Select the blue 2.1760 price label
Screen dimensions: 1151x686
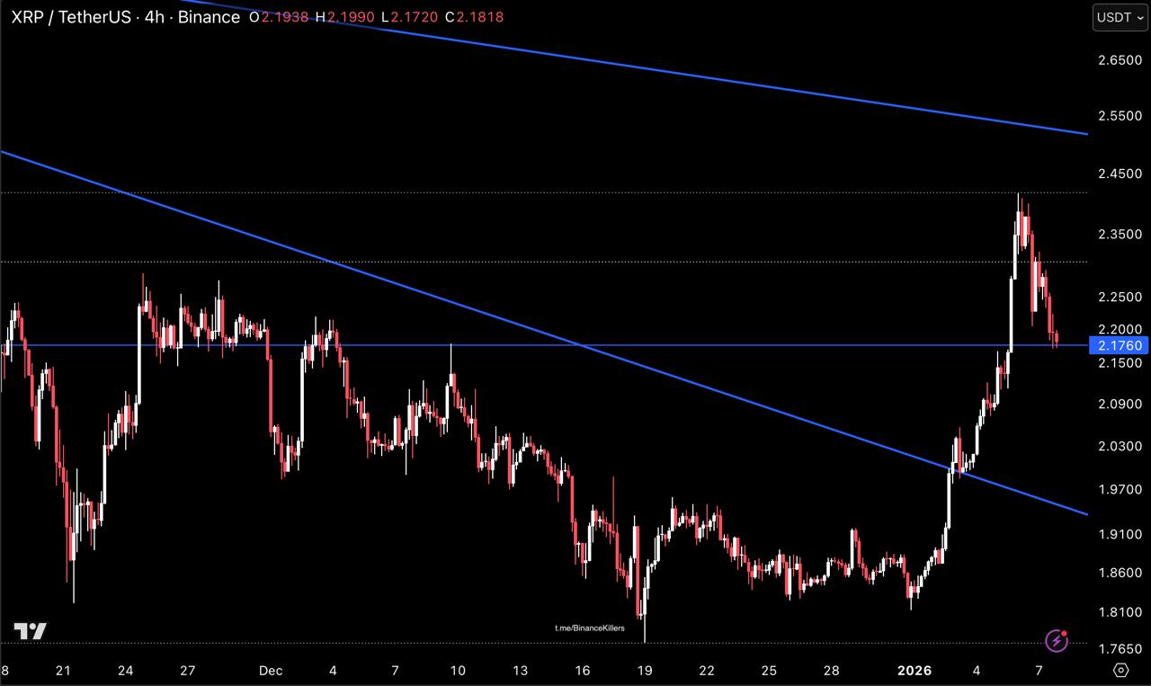(1119, 345)
